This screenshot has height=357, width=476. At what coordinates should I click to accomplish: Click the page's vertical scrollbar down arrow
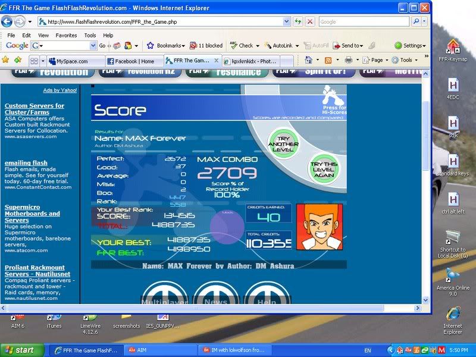[425, 300]
